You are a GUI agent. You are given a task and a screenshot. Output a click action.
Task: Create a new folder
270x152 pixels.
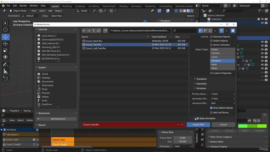click(105, 31)
